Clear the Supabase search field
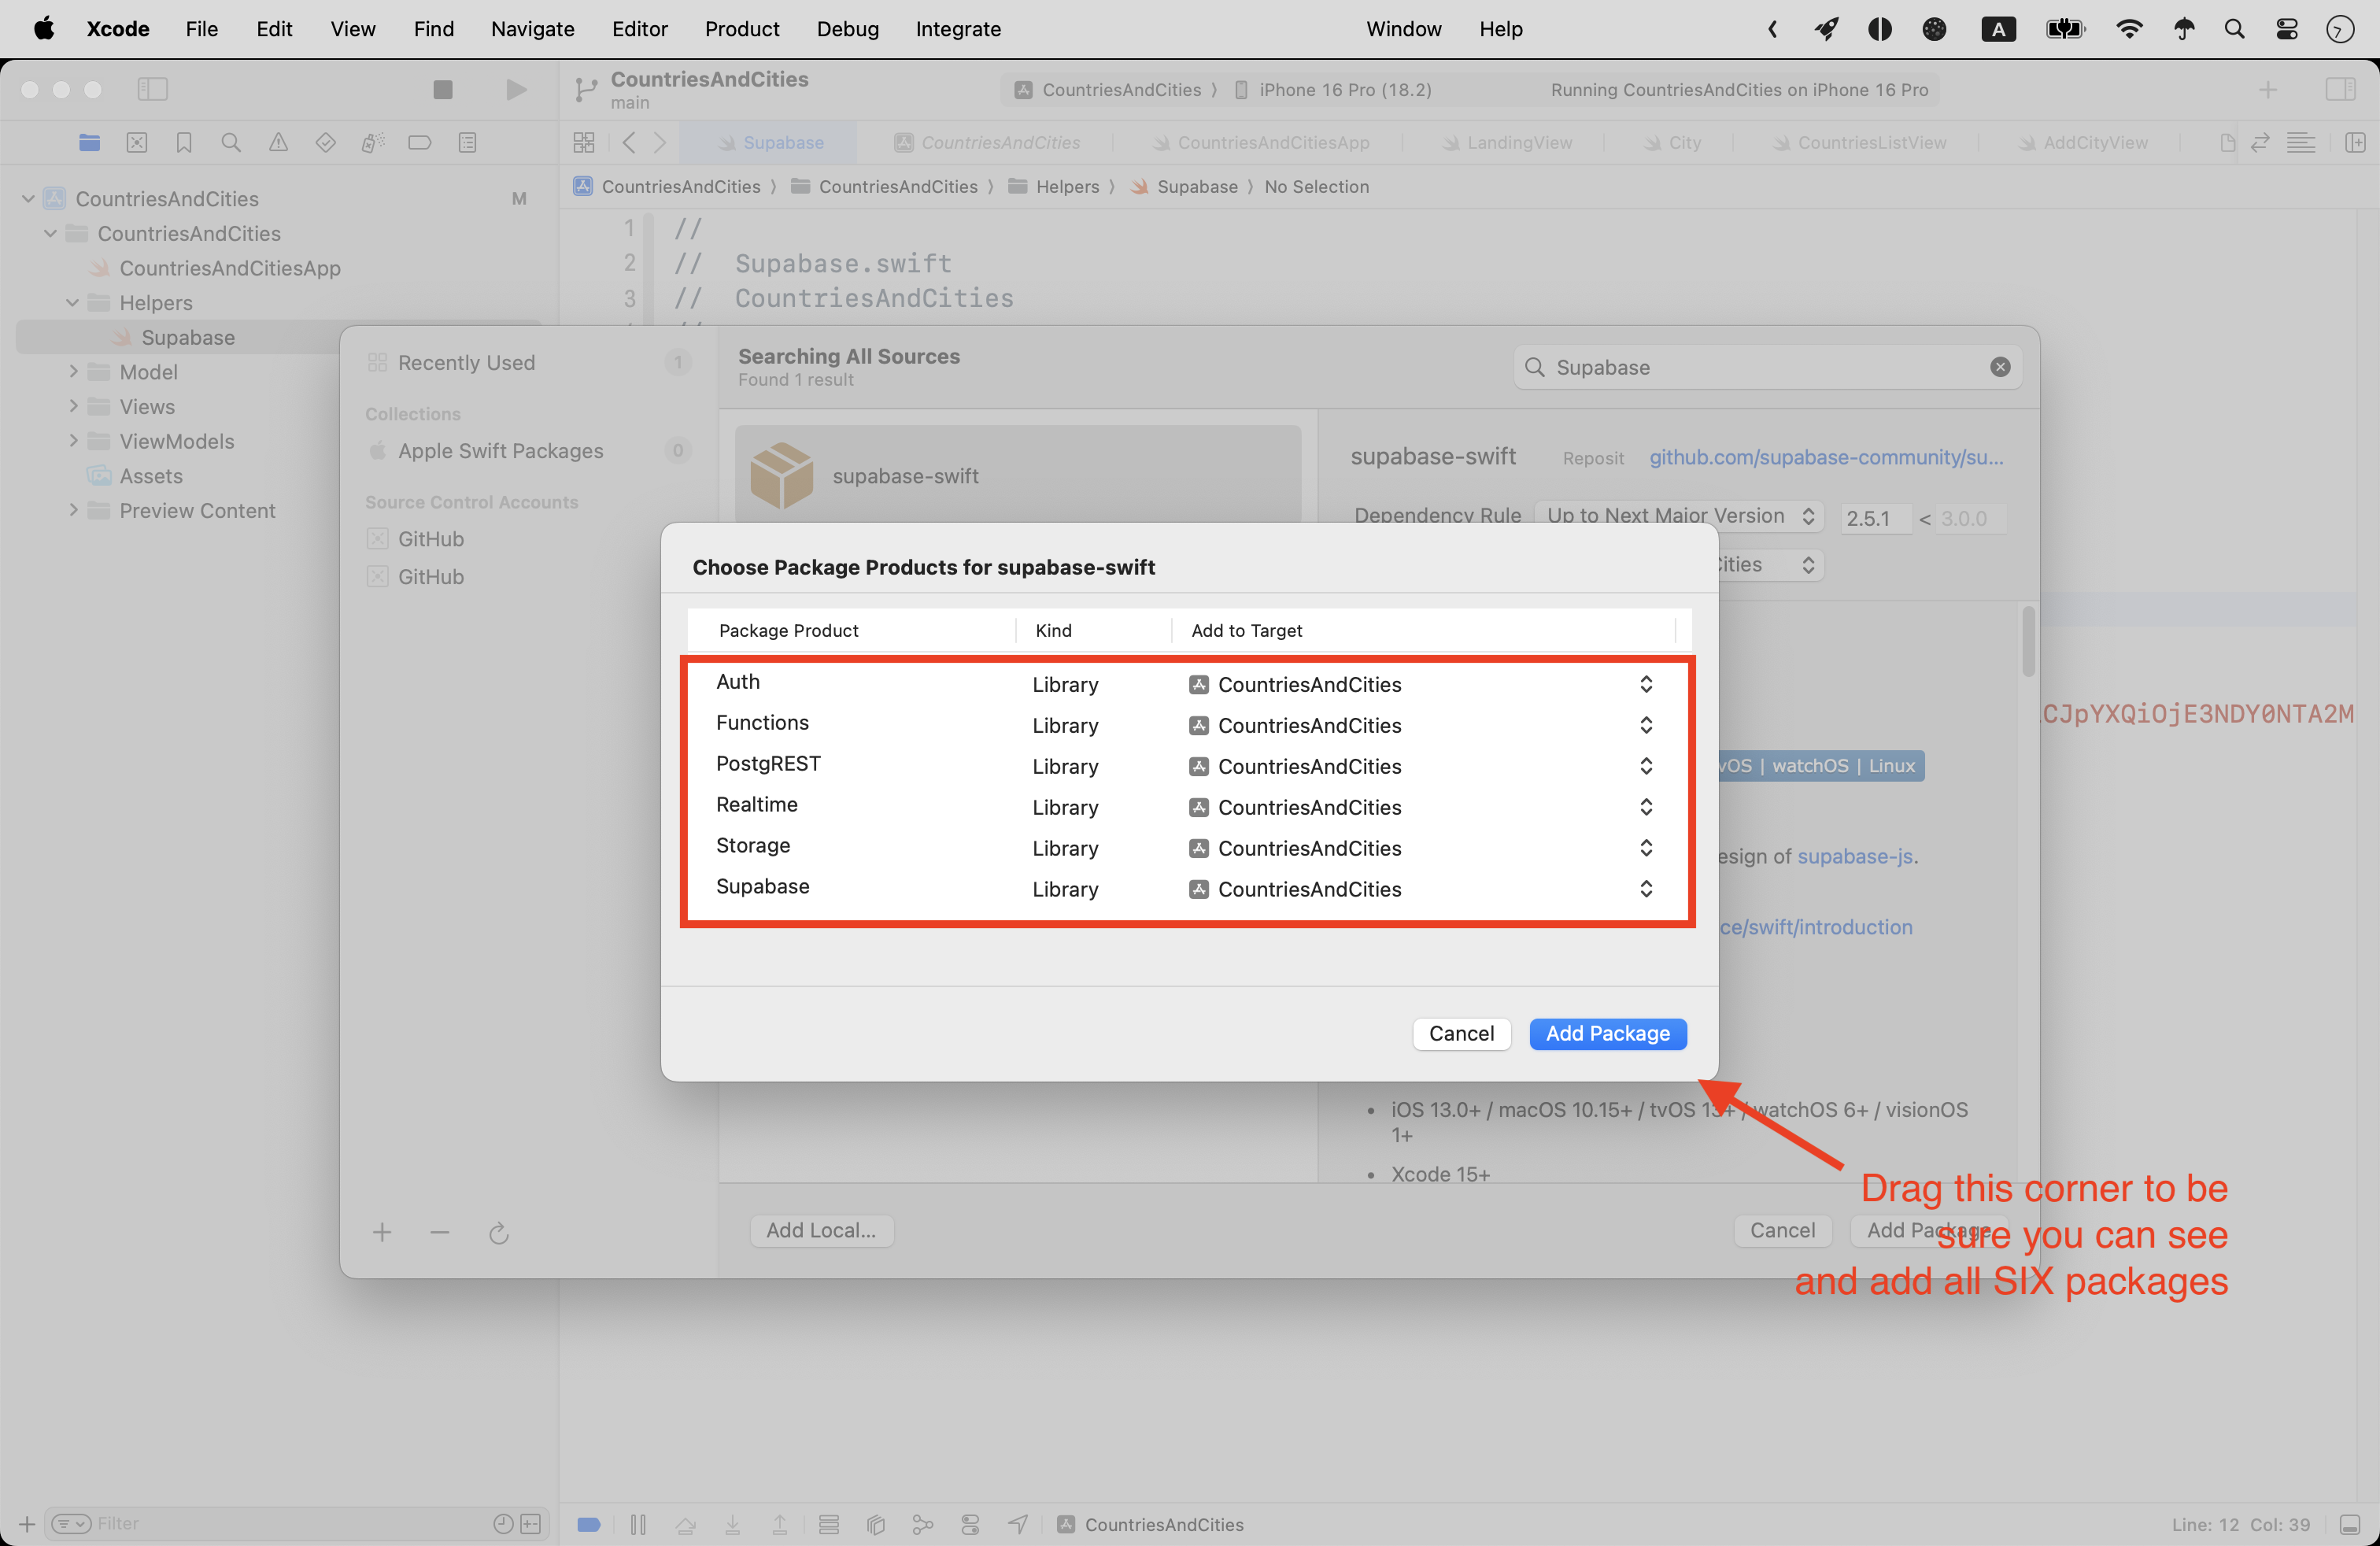Viewport: 2380px width, 1546px height. point(2000,367)
